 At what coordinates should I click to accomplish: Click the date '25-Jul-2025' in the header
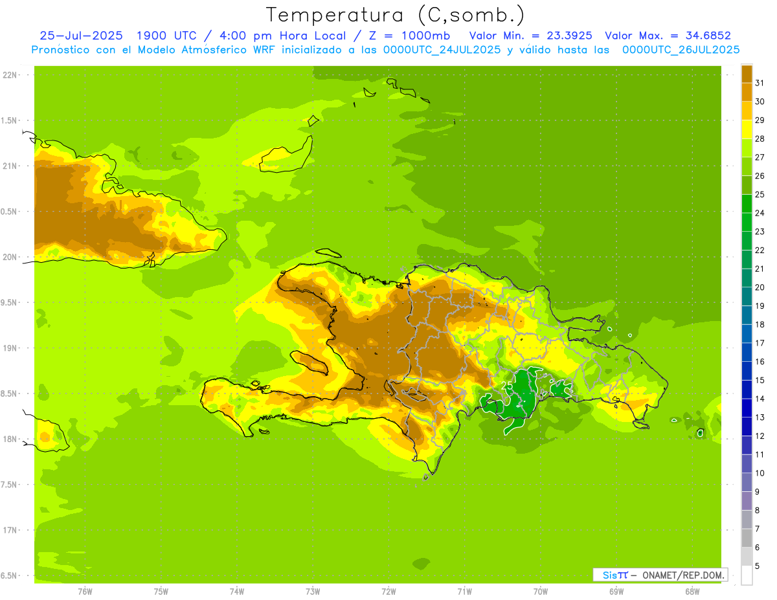[x=83, y=36]
